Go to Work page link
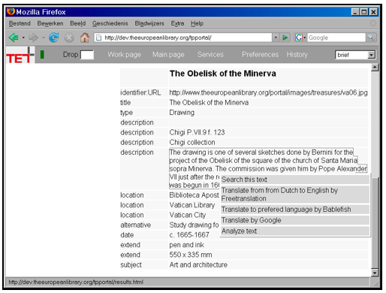 click(x=124, y=54)
